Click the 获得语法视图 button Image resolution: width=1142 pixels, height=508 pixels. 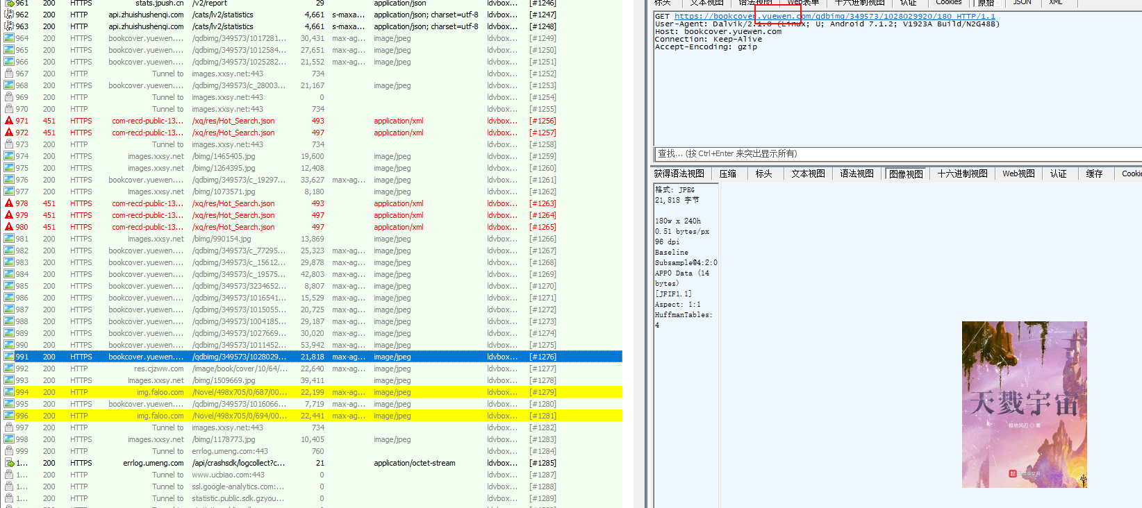(679, 173)
